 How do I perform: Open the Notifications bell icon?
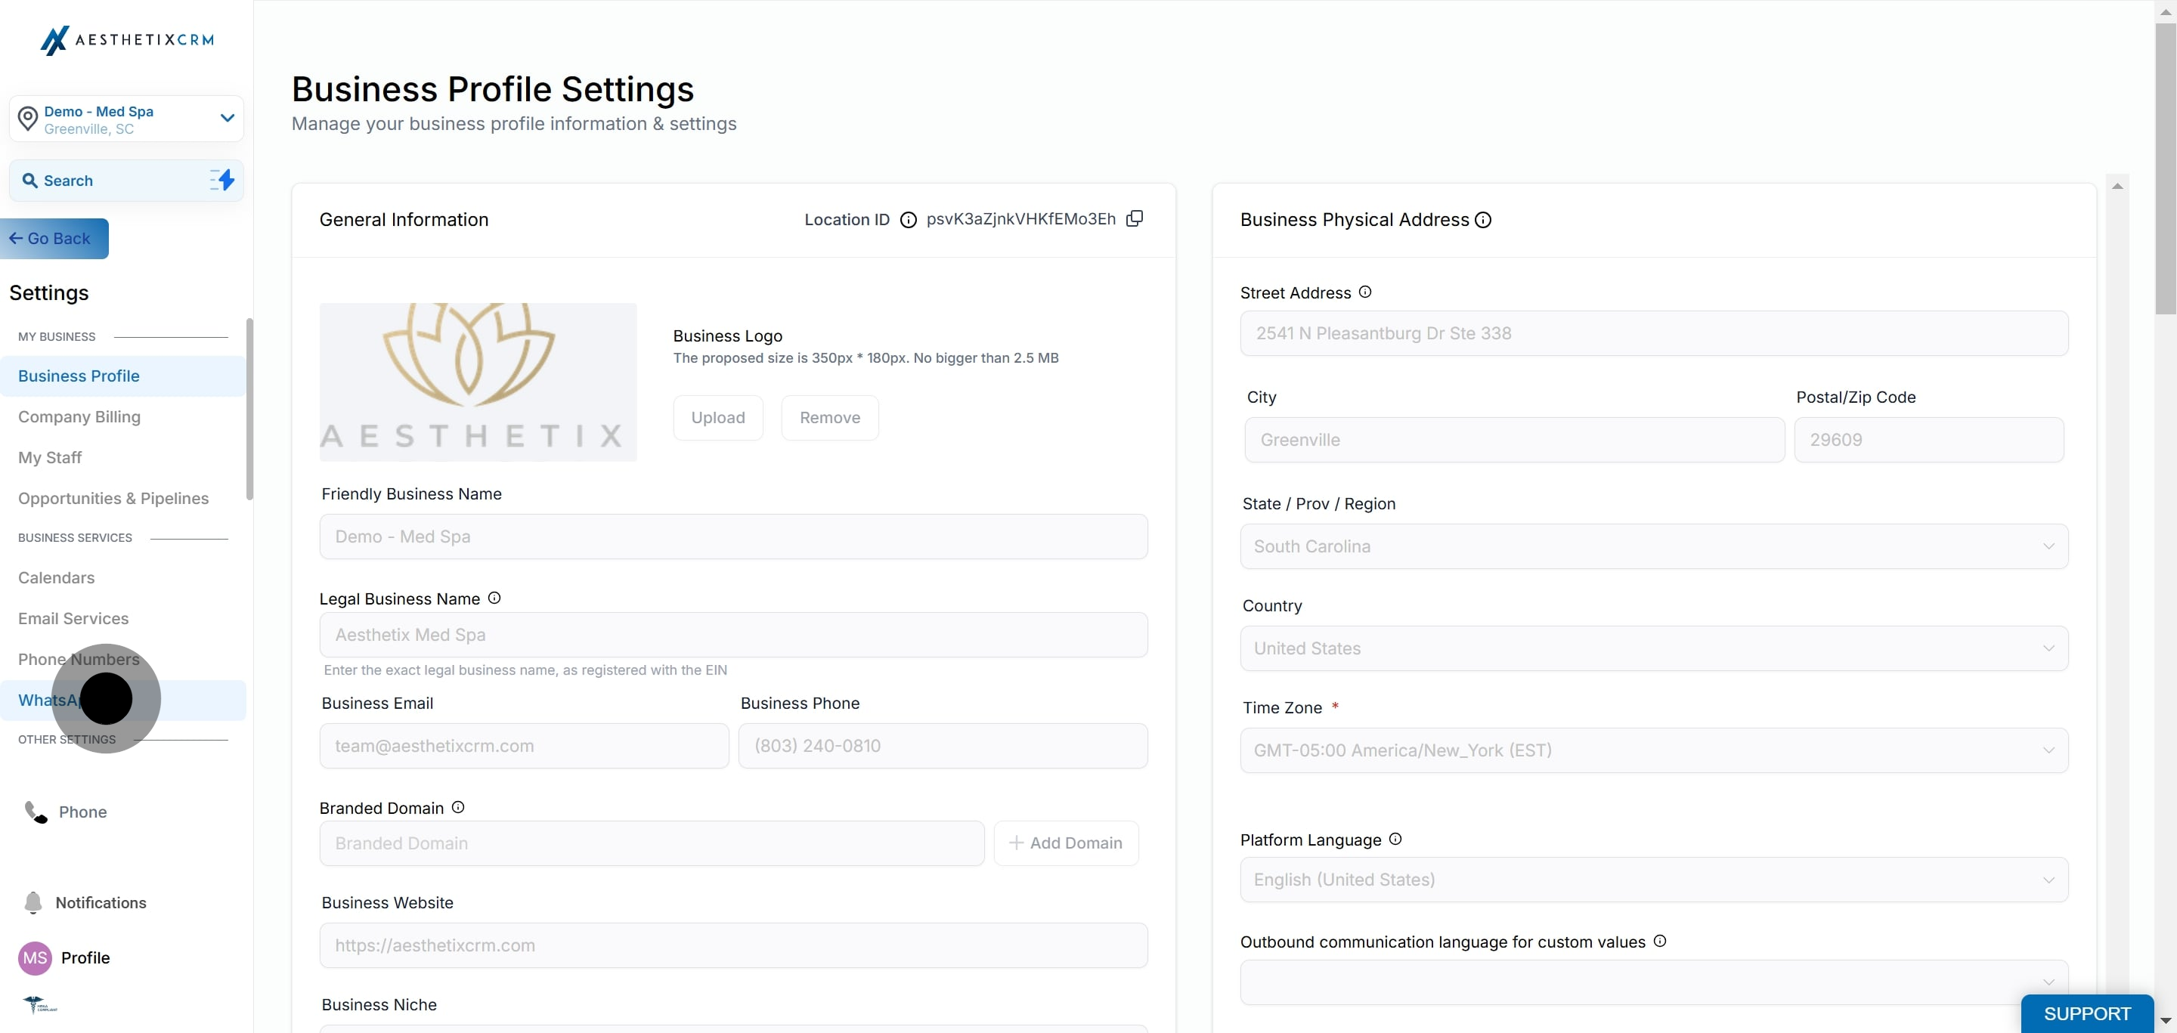(33, 902)
